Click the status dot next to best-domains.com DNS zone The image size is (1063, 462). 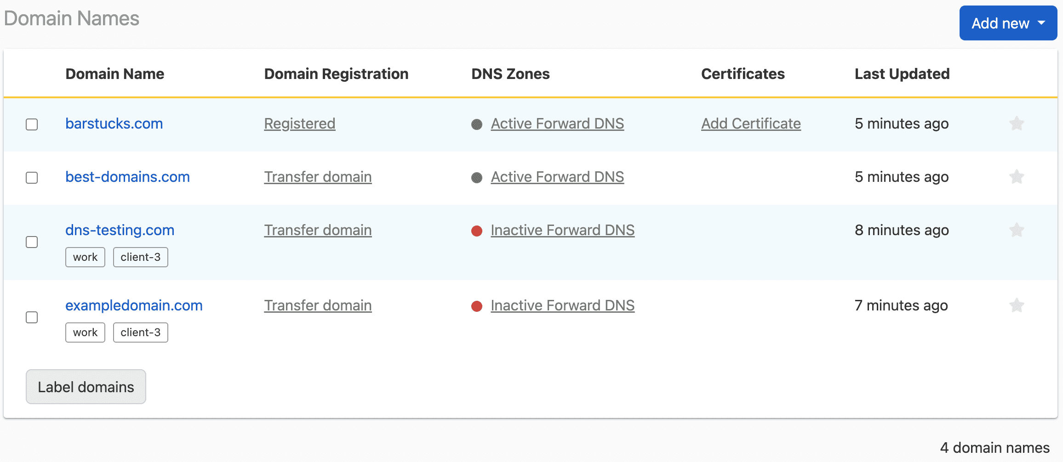click(x=477, y=177)
